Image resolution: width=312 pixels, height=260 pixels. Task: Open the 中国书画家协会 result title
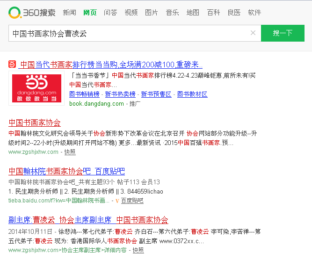coord(35,123)
